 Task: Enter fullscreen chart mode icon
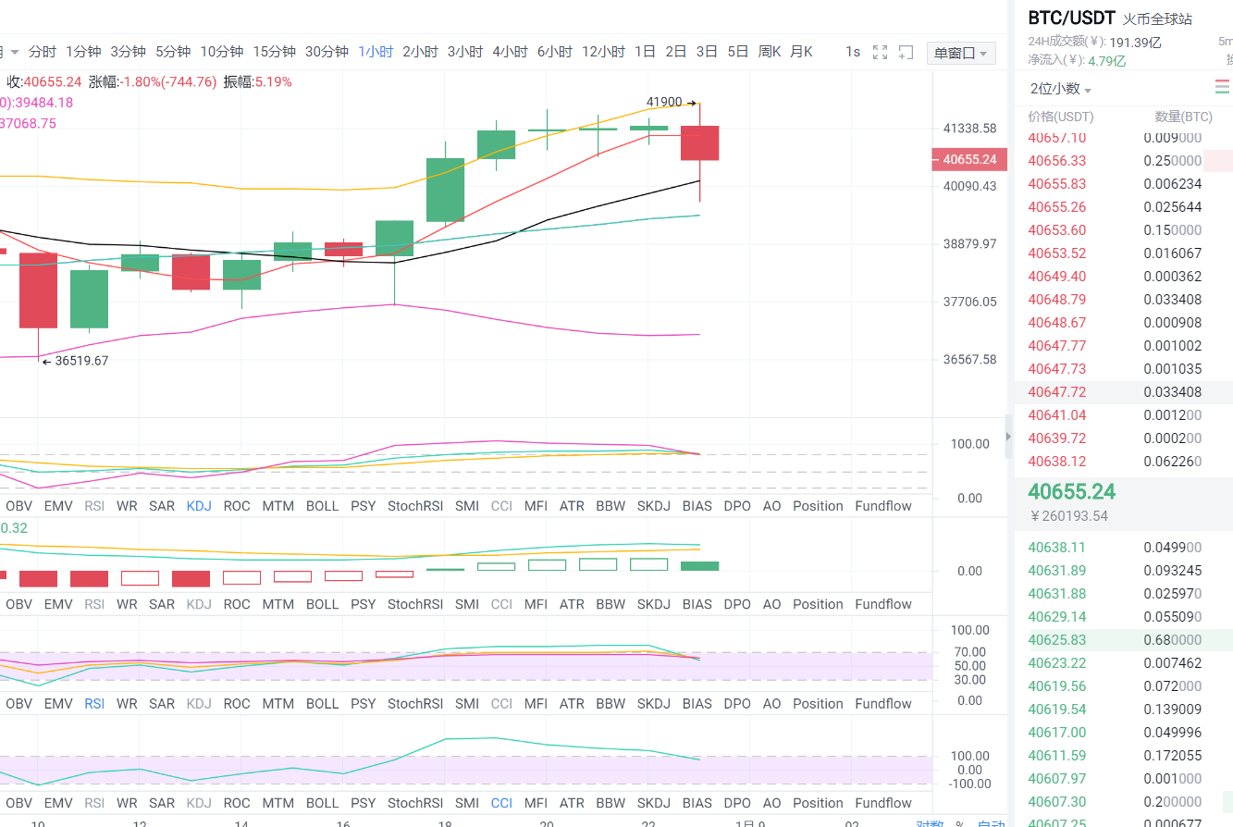(x=880, y=53)
